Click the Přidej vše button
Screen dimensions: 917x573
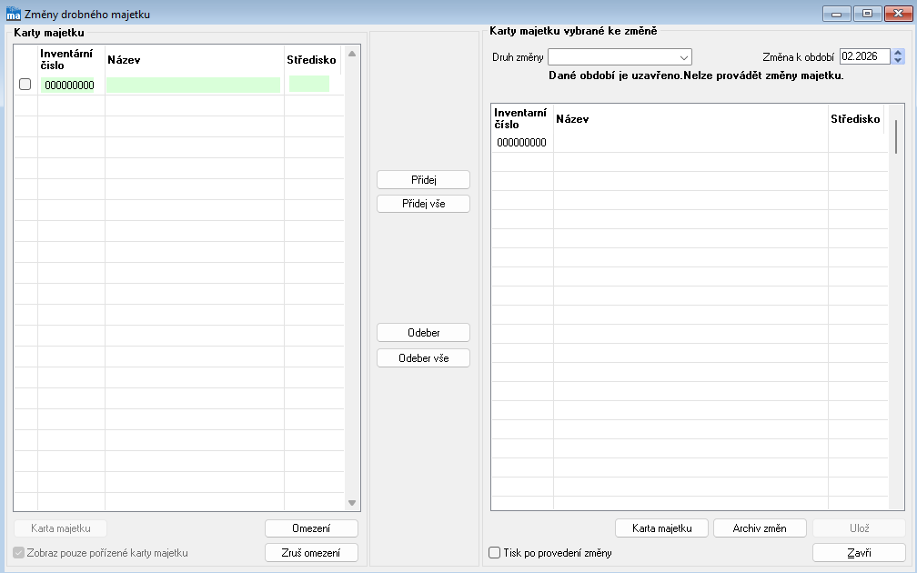click(x=423, y=204)
